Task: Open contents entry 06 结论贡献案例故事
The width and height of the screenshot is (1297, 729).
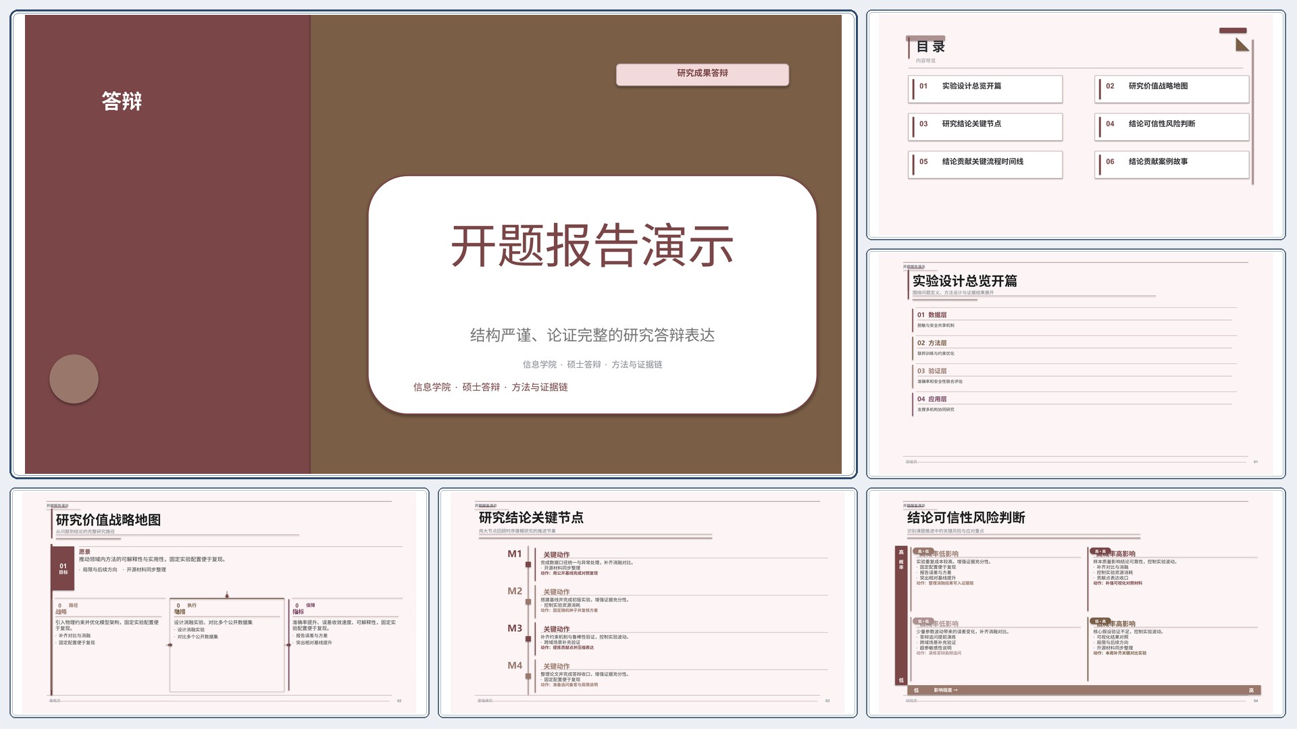Action: pos(1172,165)
